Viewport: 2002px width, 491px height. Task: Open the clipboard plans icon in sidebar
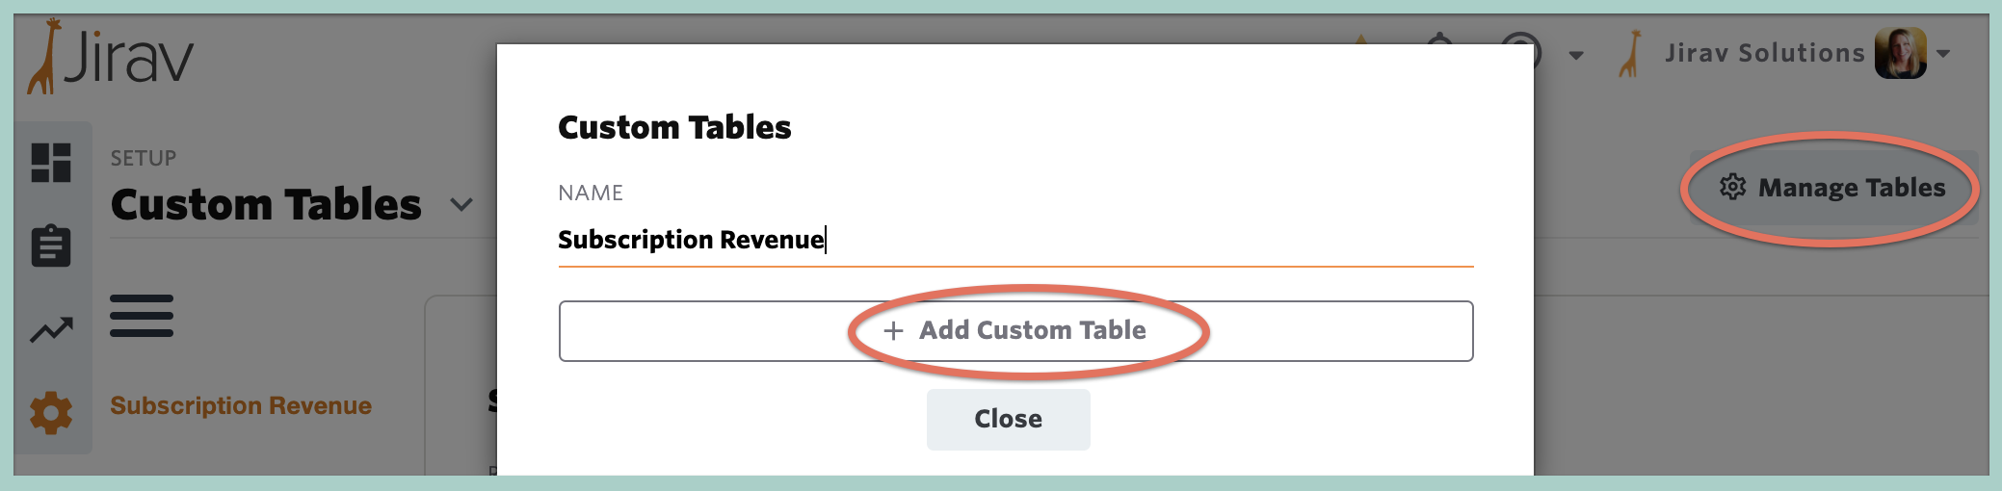click(51, 246)
